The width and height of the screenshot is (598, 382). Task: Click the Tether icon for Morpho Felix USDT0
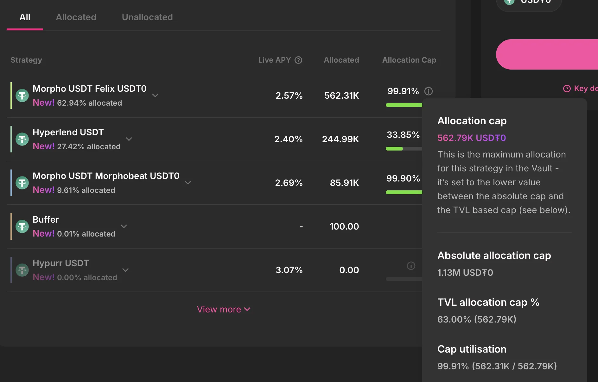click(x=22, y=95)
